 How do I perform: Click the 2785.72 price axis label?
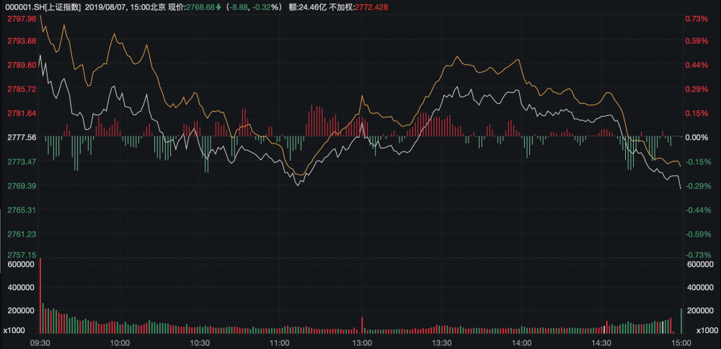[x=22, y=89]
